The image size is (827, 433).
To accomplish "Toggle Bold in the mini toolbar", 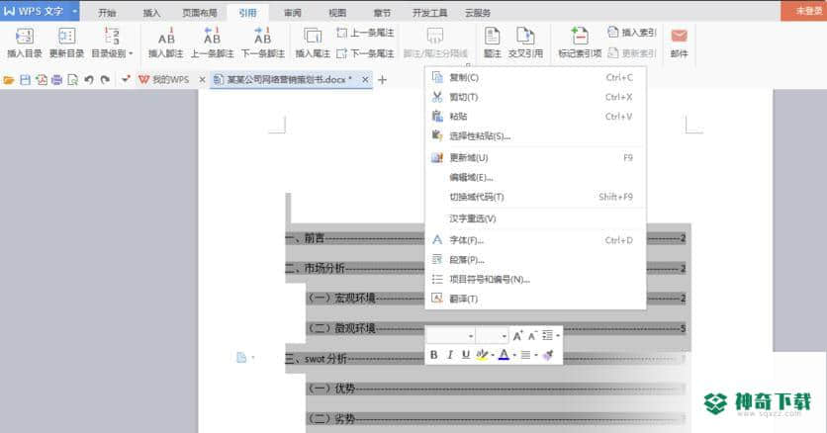I will [433, 355].
